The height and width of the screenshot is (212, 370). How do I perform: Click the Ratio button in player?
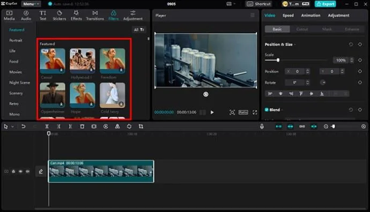(x=243, y=112)
